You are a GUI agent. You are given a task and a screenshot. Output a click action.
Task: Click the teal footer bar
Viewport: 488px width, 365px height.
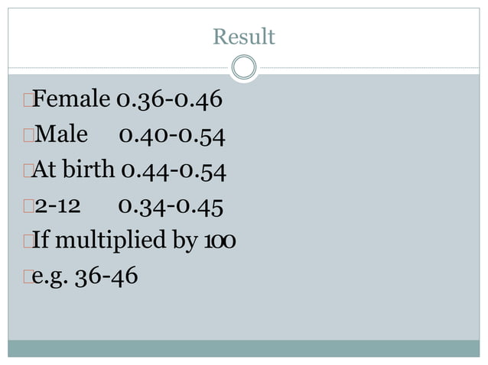244,348
